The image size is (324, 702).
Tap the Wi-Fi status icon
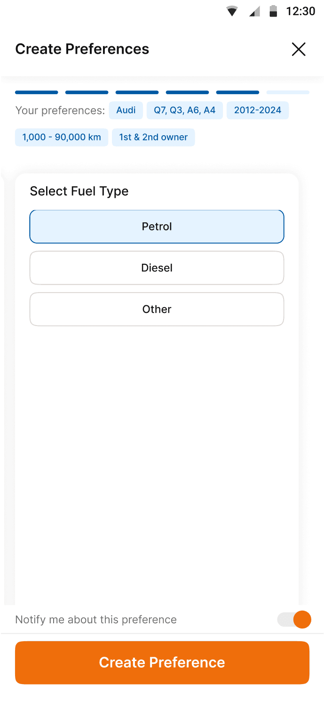click(x=232, y=11)
